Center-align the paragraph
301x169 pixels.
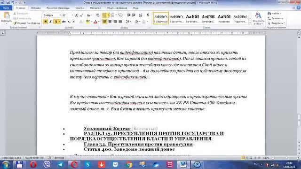point(110,22)
